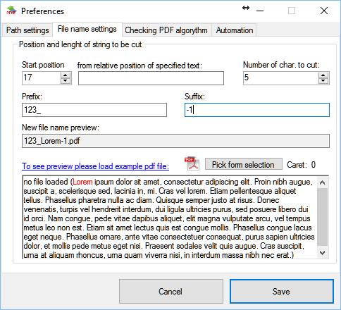The height and width of the screenshot is (310, 341).
Task: Decrease Start position with down arrow
Action: coord(66,81)
